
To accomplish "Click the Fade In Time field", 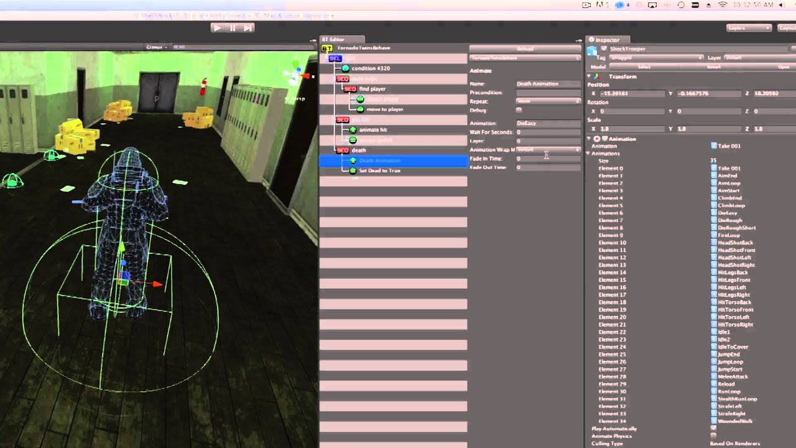I will click(x=548, y=159).
